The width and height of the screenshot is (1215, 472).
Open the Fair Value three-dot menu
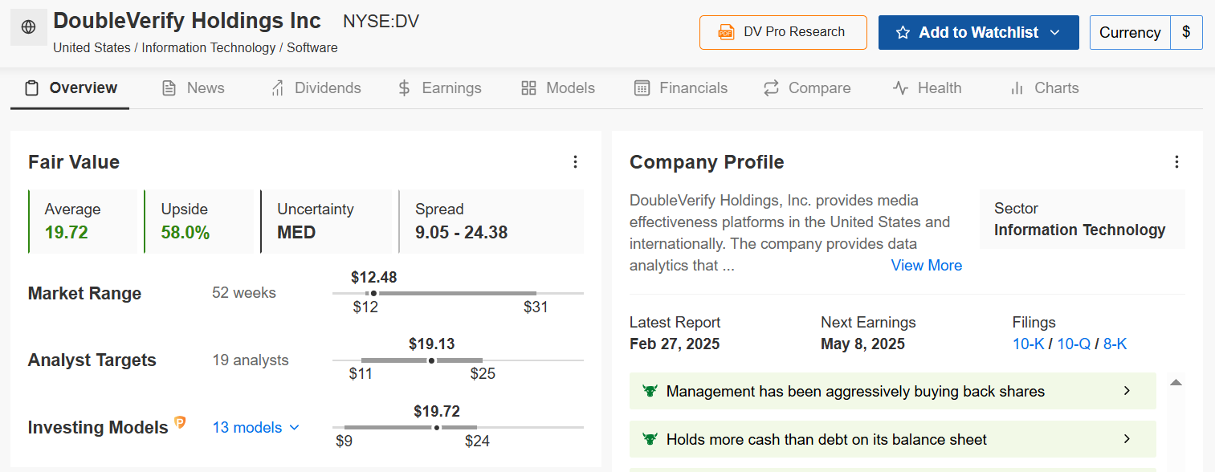point(575,162)
